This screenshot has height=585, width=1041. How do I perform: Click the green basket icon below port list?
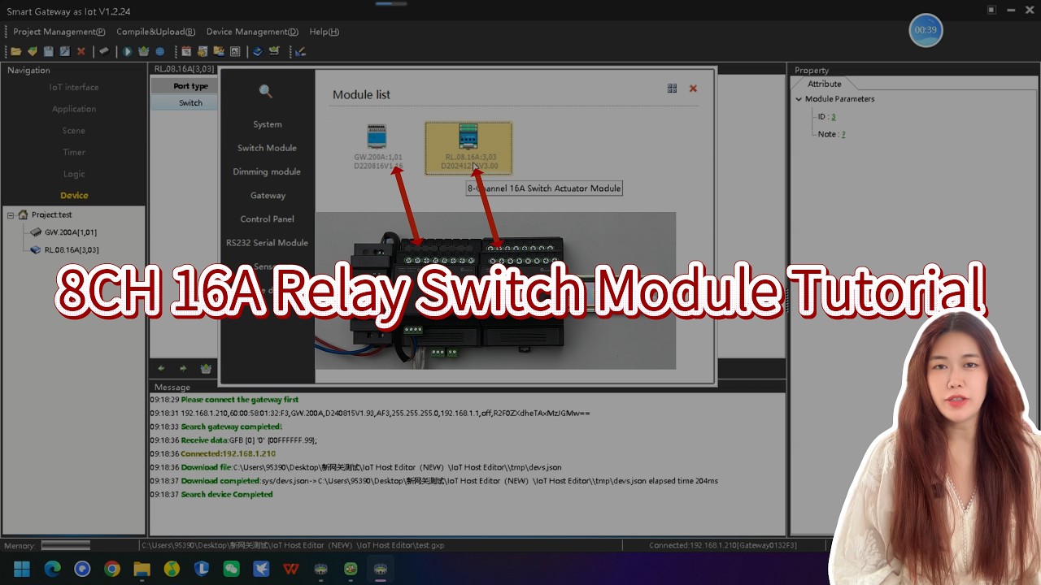[x=206, y=369]
